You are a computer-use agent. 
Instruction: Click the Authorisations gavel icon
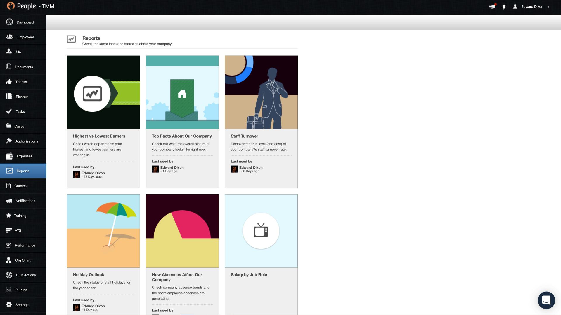(x=9, y=141)
